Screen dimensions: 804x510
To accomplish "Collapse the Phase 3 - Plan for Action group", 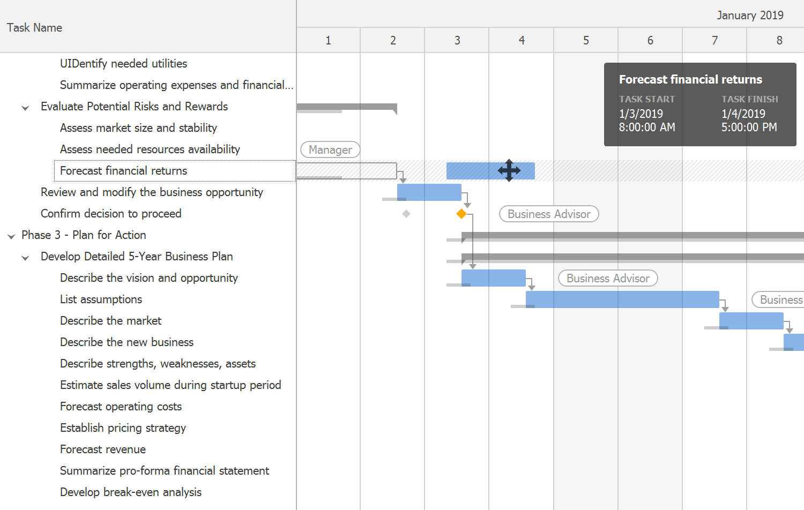I will pos(11,236).
